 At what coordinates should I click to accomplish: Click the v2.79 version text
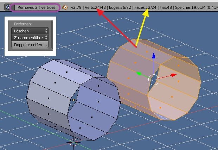(76, 7)
